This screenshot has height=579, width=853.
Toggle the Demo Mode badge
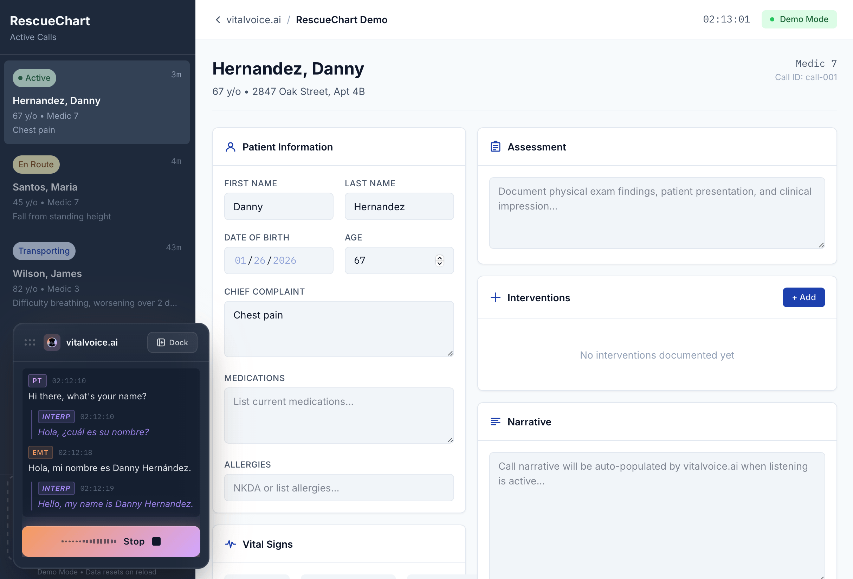(x=799, y=19)
